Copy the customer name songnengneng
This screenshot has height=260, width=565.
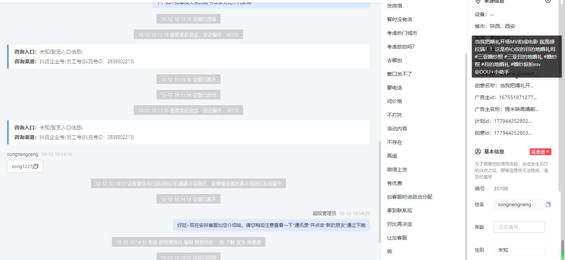[x=548, y=204]
